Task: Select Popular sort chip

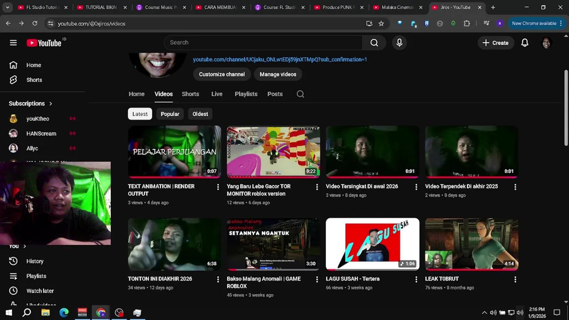Action: coord(170,114)
